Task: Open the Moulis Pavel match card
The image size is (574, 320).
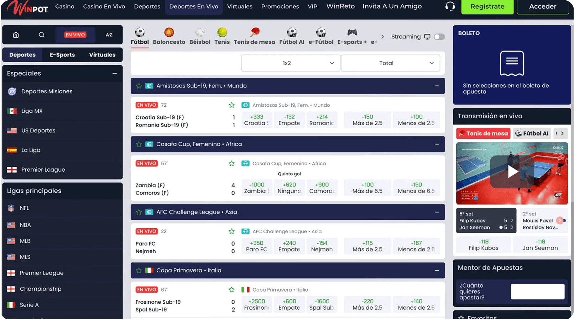Action: point(544,220)
